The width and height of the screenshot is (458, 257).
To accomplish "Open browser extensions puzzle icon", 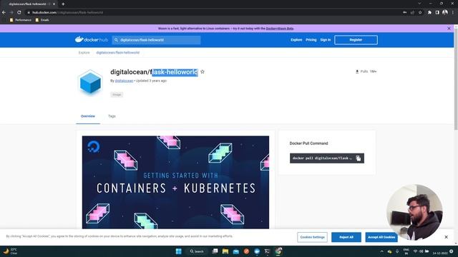I will [429, 13].
